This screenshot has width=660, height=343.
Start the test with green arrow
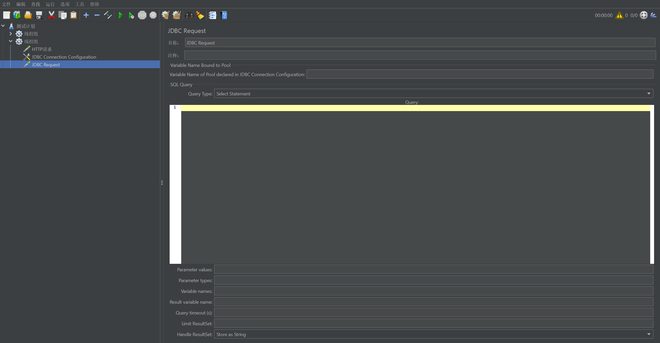120,15
